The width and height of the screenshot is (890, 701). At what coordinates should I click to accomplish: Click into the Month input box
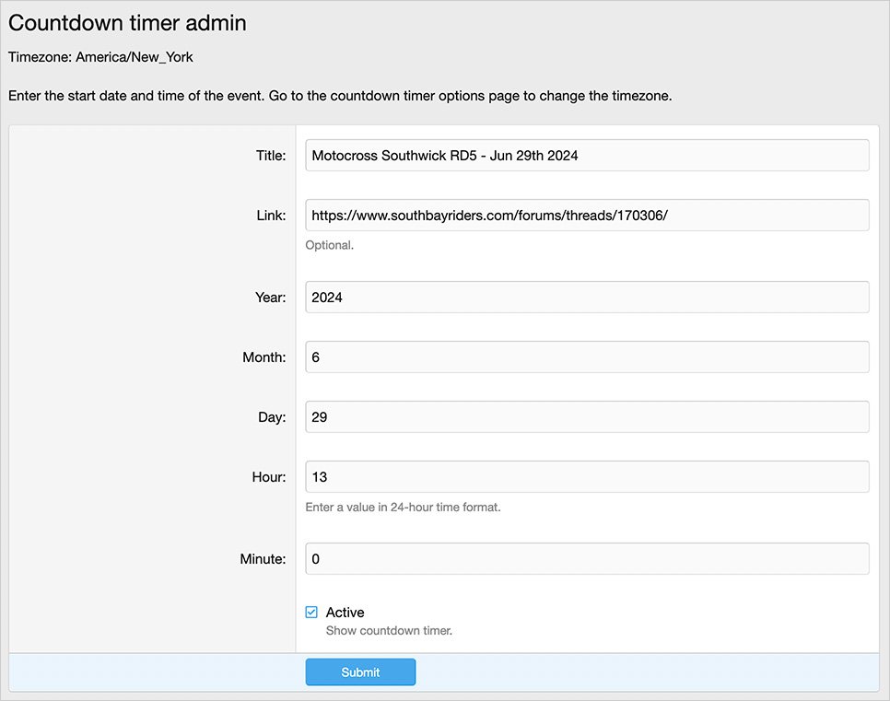coord(587,357)
